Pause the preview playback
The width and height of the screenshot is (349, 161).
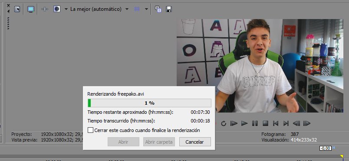tap(255, 123)
